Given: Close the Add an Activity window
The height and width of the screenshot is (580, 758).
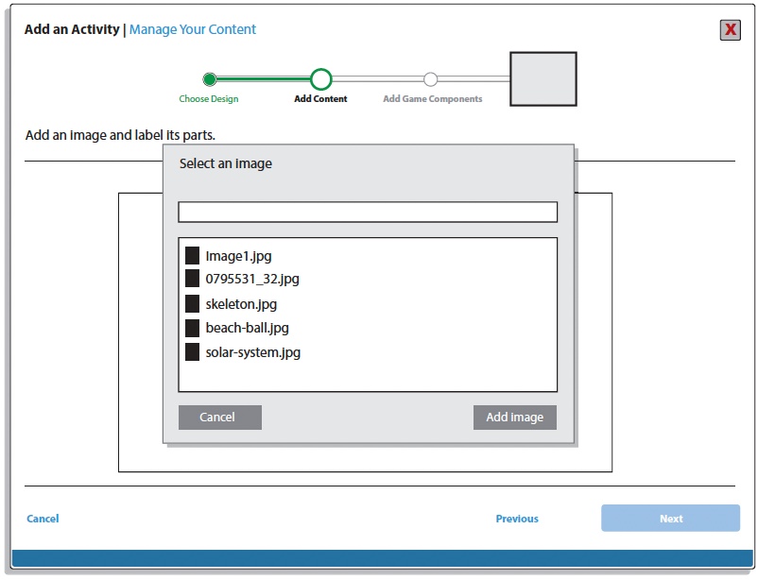Looking at the screenshot, I should point(730,29).
